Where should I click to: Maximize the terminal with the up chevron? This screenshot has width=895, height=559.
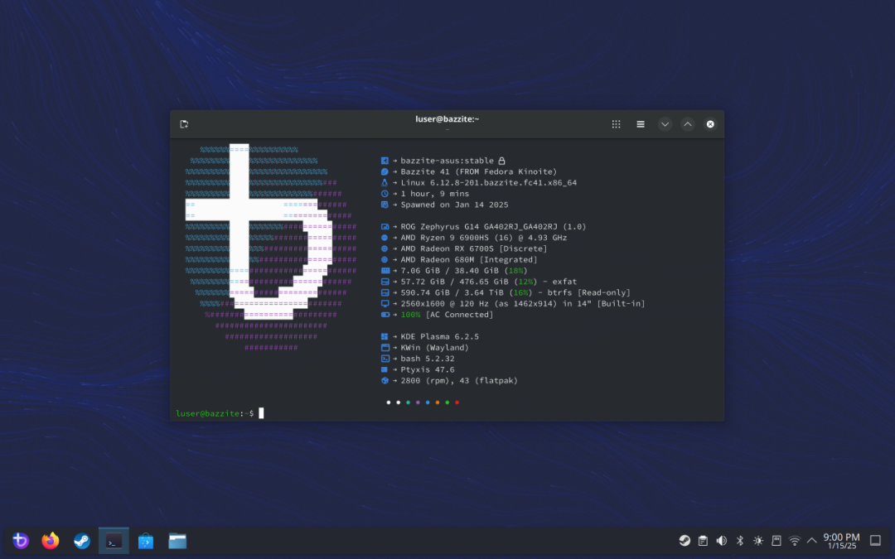(x=688, y=124)
